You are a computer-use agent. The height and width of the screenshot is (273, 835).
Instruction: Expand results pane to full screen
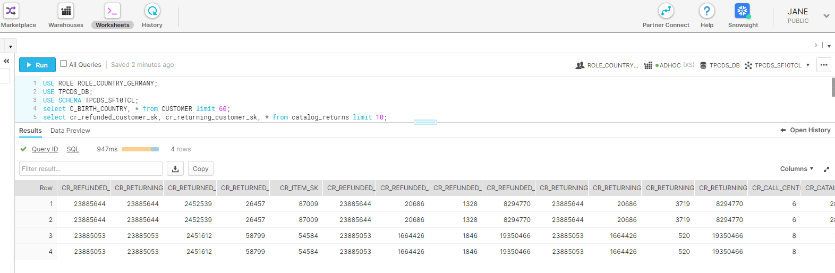coord(827,169)
